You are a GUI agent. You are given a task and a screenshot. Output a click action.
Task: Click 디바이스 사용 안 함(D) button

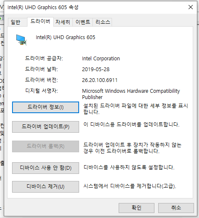45,168
